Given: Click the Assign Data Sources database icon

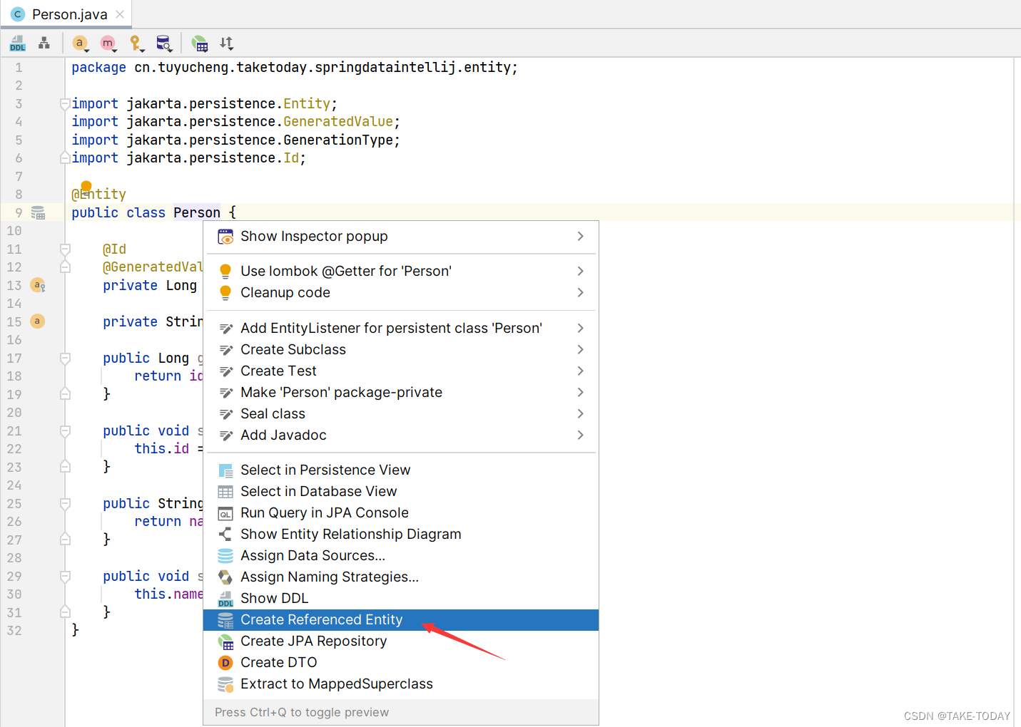Looking at the screenshot, I should coord(225,555).
